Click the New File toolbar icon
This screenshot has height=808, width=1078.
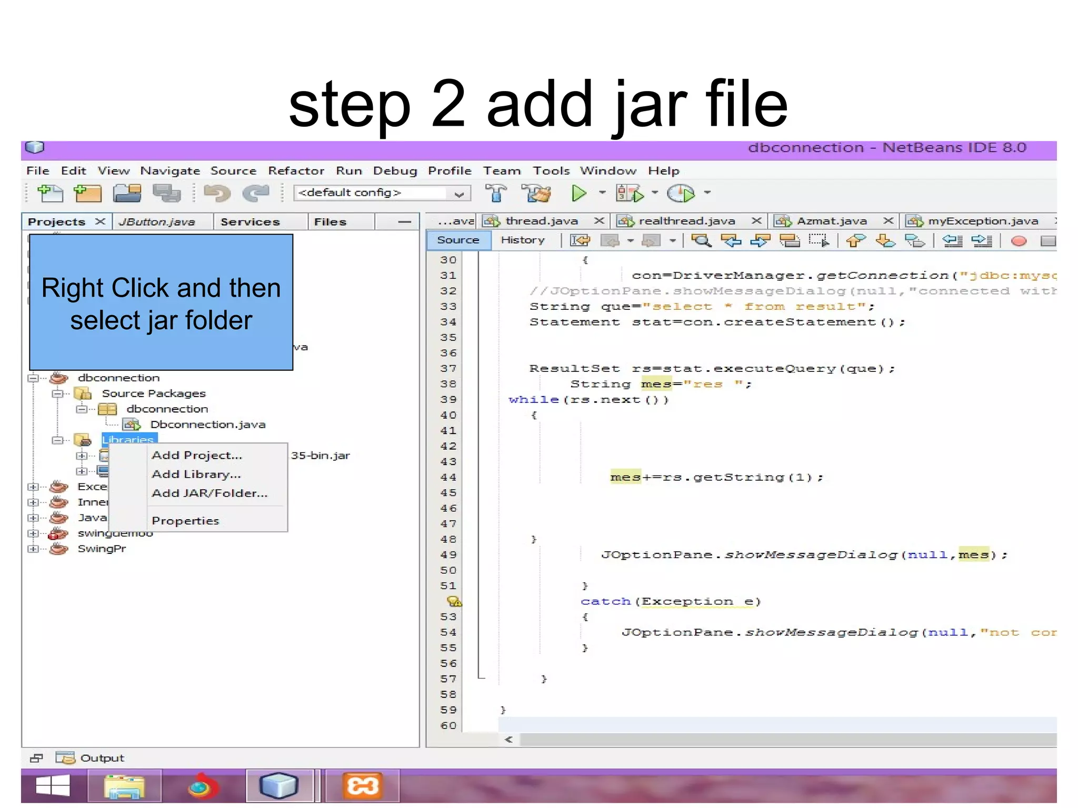coord(51,194)
